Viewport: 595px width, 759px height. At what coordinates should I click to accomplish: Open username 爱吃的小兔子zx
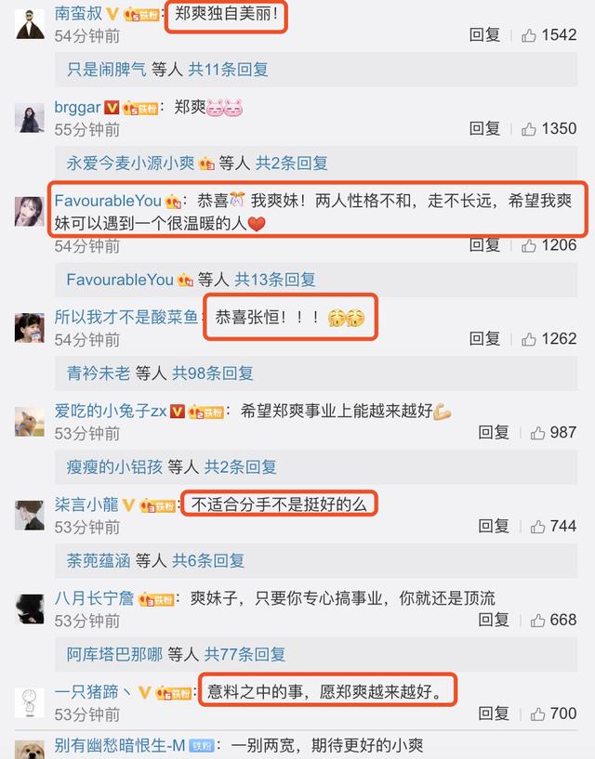(111, 411)
